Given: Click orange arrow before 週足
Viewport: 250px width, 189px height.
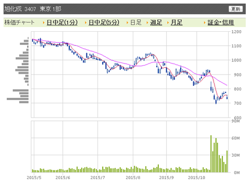Looking at the screenshot, I should click(147, 22).
